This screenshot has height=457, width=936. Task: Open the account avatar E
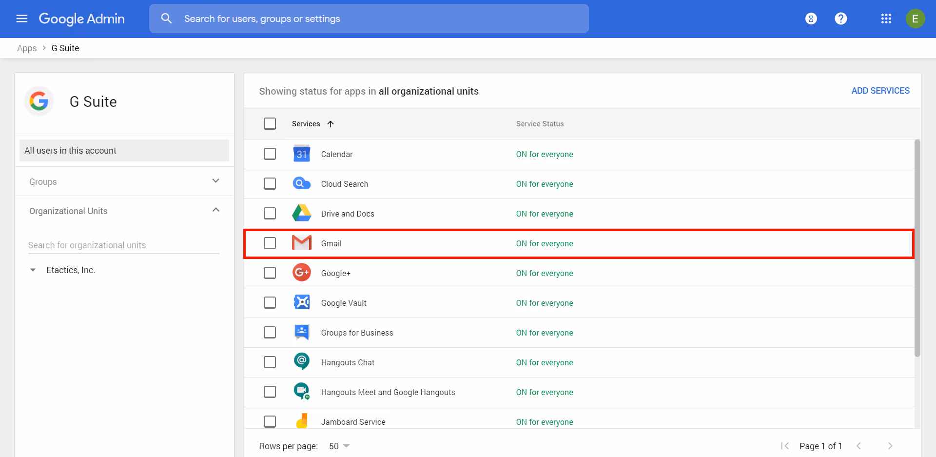point(915,19)
